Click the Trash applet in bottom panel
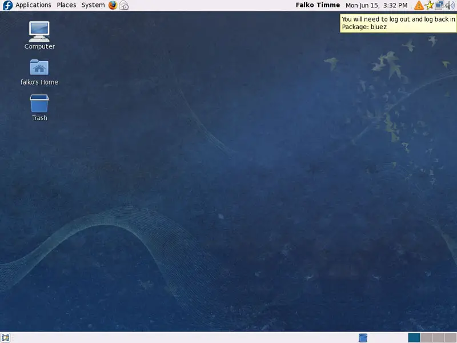This screenshot has width=457, height=343. (x=363, y=338)
